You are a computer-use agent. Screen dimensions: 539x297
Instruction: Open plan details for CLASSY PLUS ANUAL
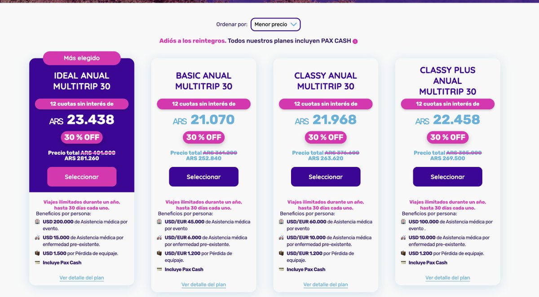pyautogui.click(x=447, y=278)
